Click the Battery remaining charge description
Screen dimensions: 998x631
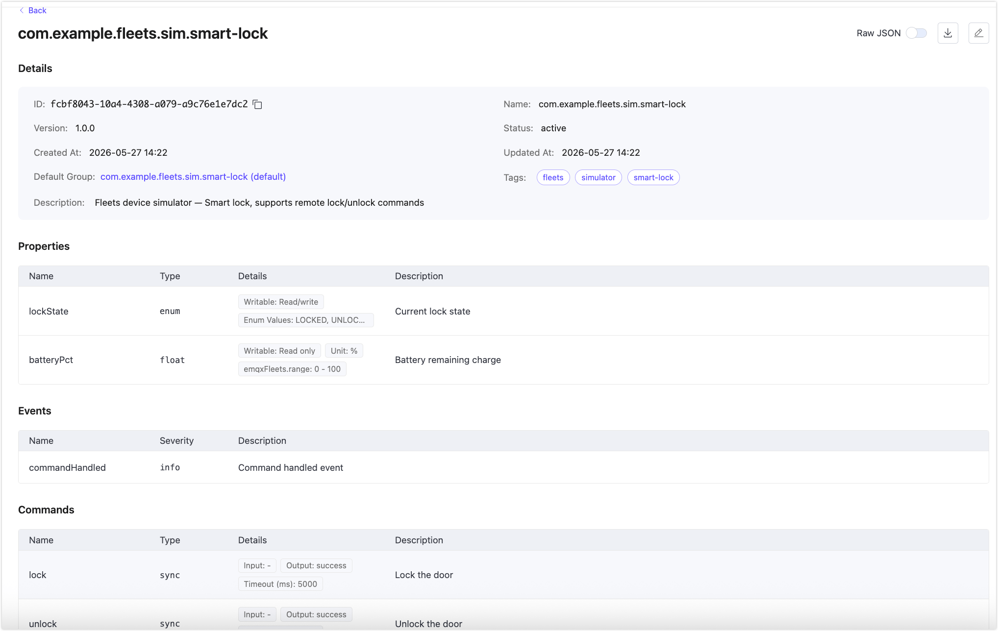pyautogui.click(x=448, y=360)
